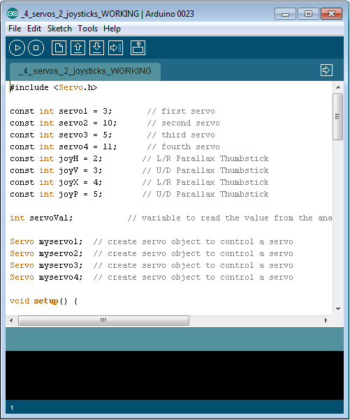
Task: Open the Edit menu
Action: (x=34, y=29)
